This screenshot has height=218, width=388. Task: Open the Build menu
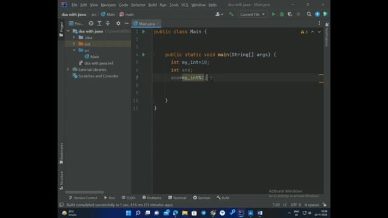[x=152, y=5]
